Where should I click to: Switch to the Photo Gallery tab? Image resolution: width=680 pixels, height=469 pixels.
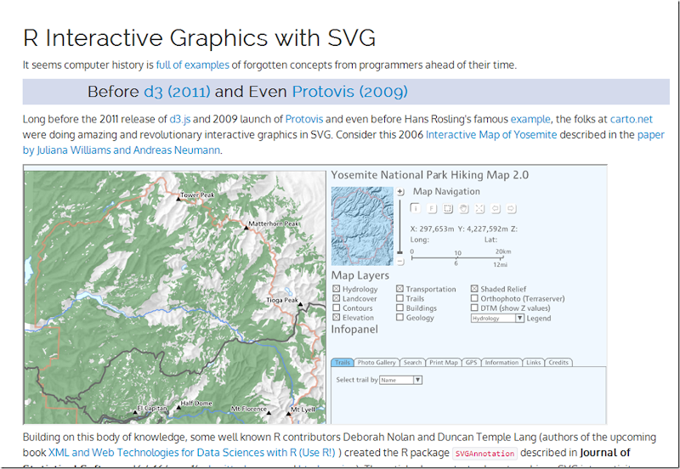pos(377,362)
